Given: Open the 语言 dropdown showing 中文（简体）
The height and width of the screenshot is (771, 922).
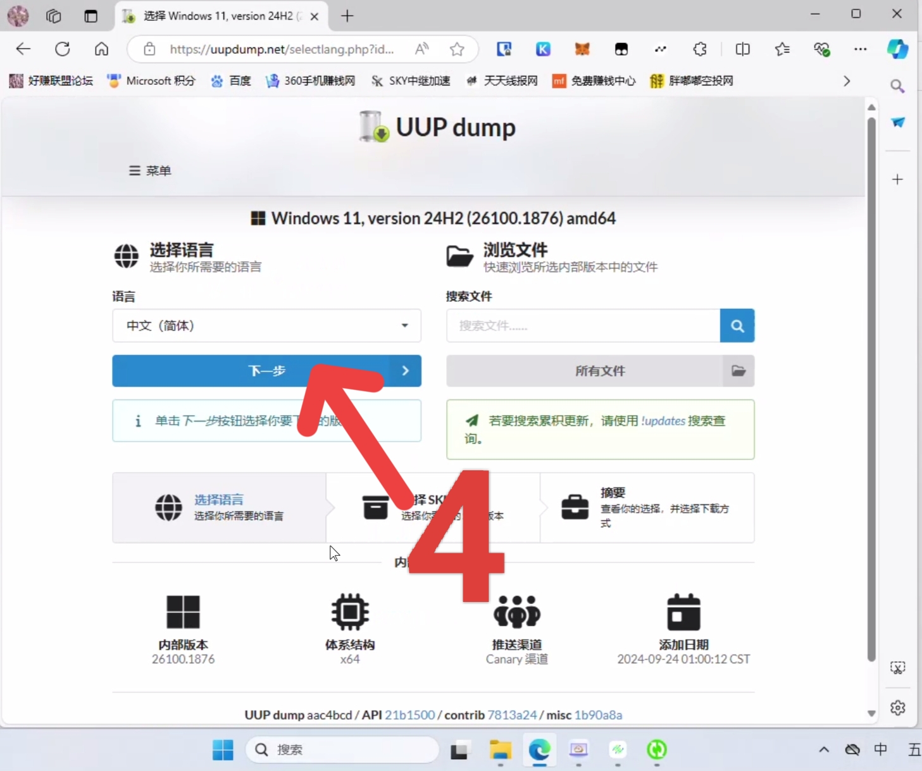Looking at the screenshot, I should (x=266, y=325).
